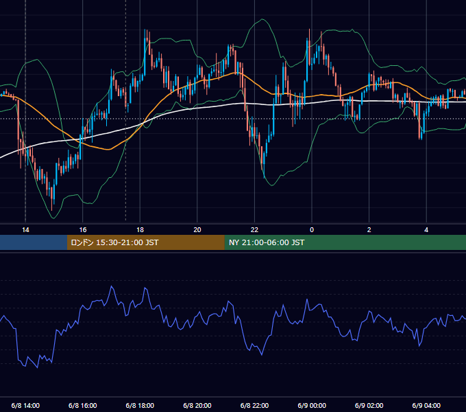The image size is (466, 412).
Task: Click the 6/8 14:00 time label
Action: pos(25,405)
